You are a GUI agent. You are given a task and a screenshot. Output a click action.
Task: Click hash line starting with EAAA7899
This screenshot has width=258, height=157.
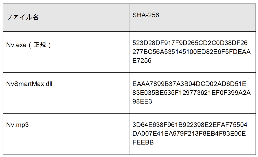point(189,84)
